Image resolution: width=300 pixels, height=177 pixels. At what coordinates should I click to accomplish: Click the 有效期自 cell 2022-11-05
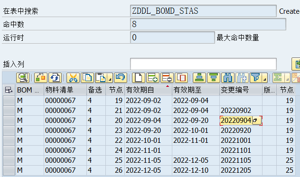(x=148, y=160)
